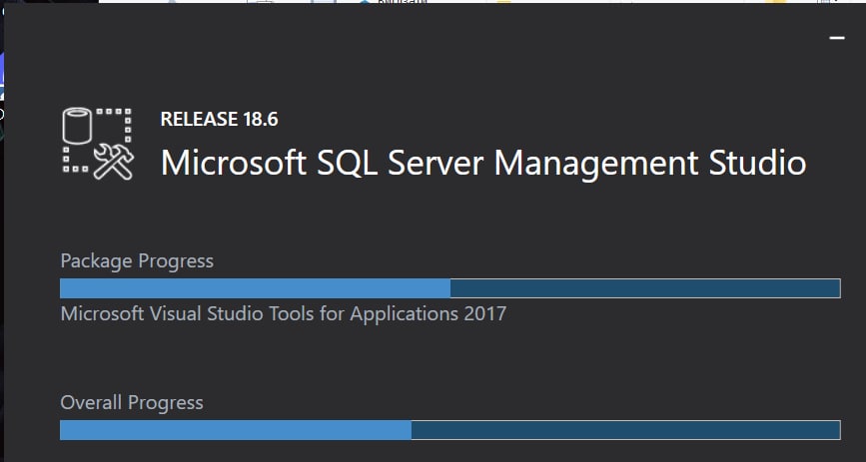This screenshot has height=462, width=866.
Task: Click the right end of Package Progress bar
Action: coord(834,288)
